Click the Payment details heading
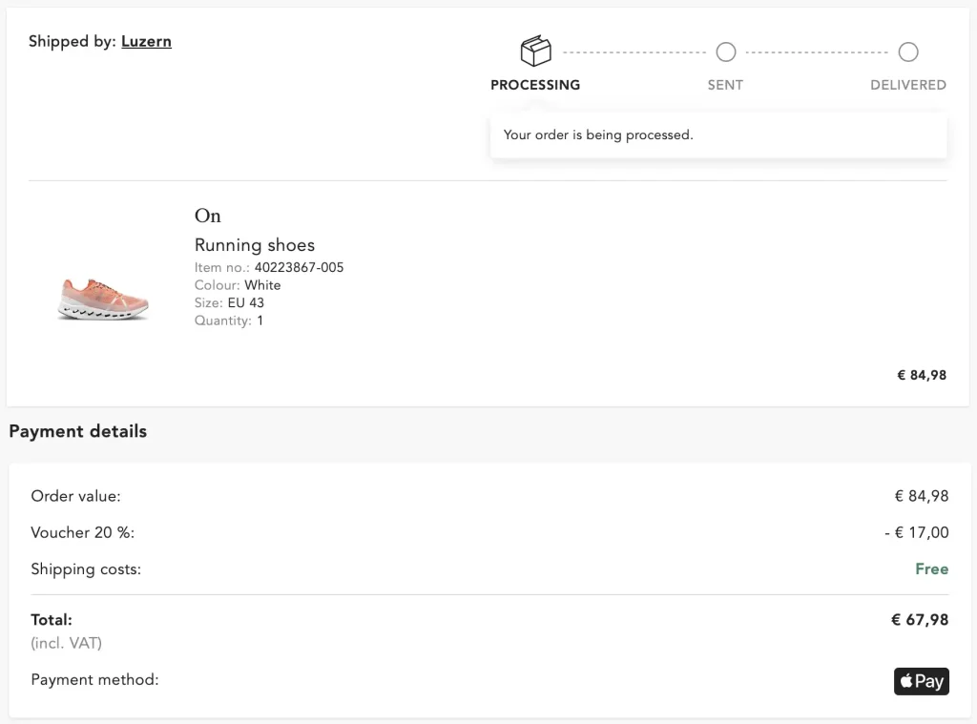Image resolution: width=977 pixels, height=724 pixels. click(x=78, y=431)
